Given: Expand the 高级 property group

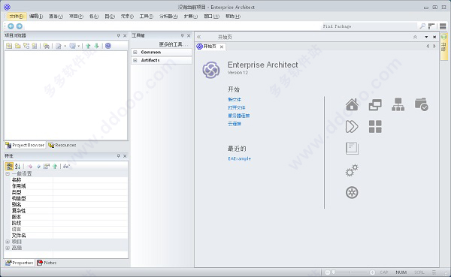Looking at the screenshot, I should click(x=8, y=248).
